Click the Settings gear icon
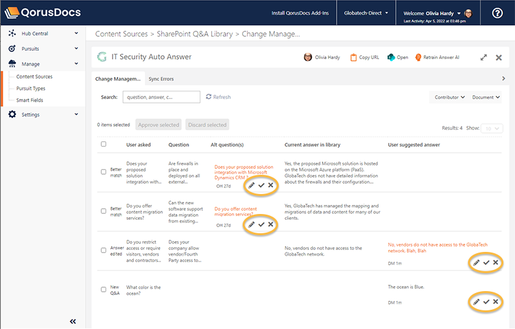Image resolution: width=515 pixels, height=329 pixels. (x=12, y=114)
